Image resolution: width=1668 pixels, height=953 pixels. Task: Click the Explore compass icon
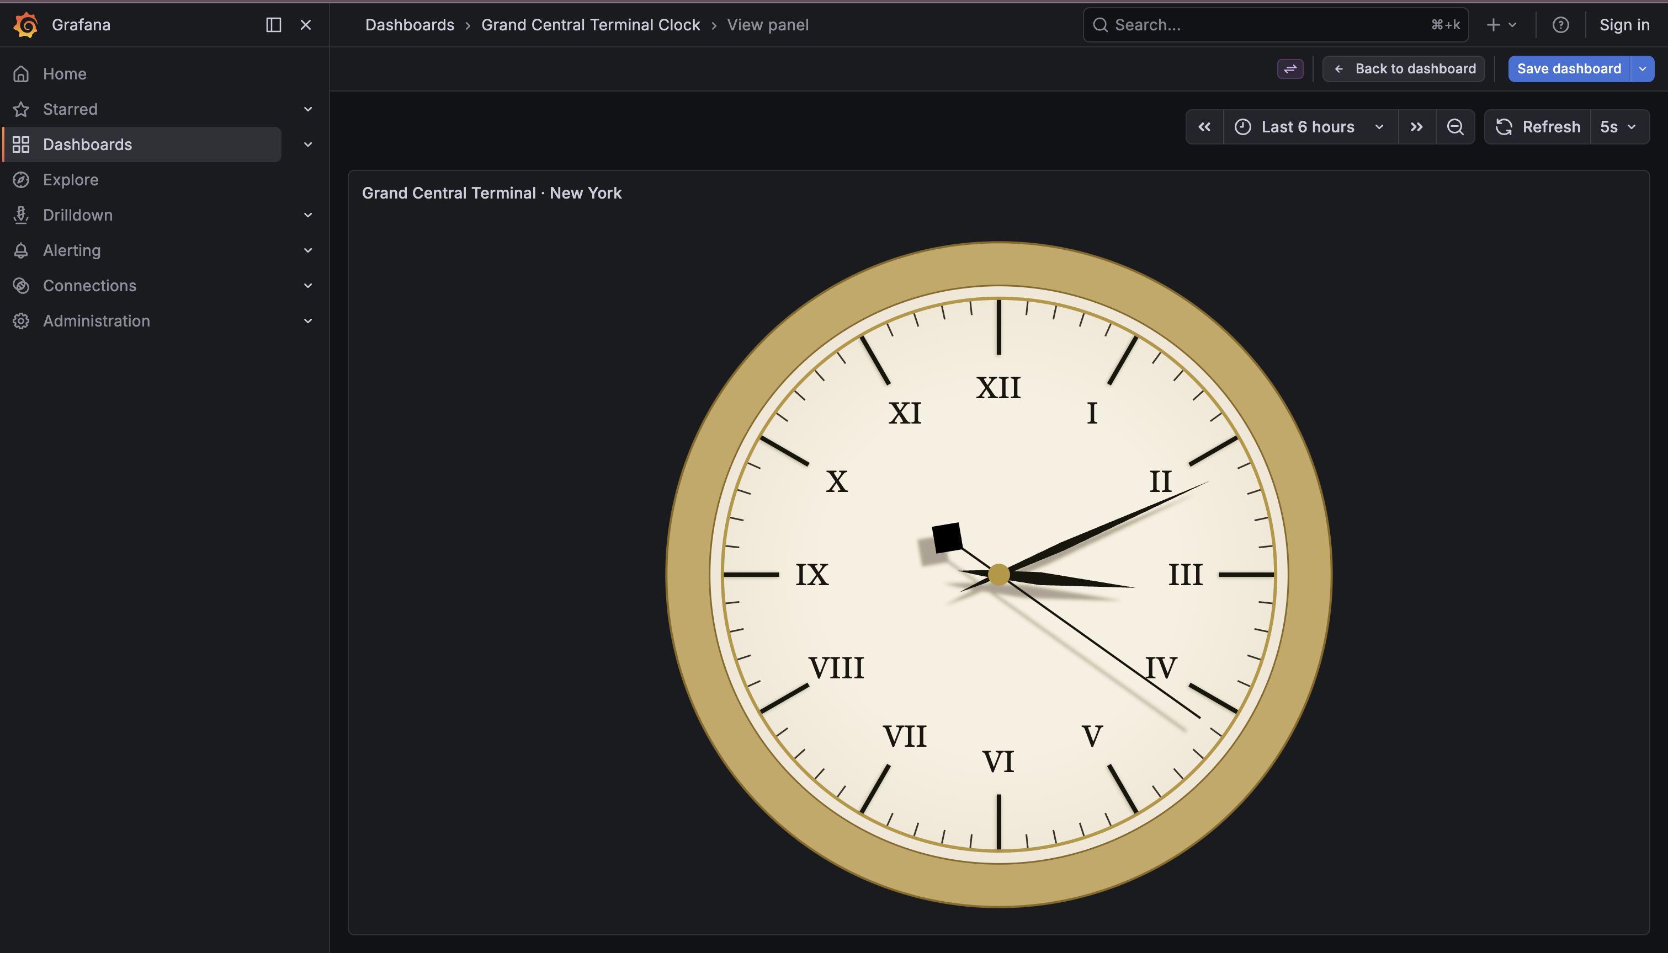tap(21, 180)
